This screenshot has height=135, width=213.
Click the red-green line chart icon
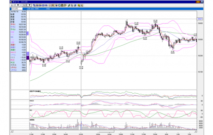tap(50, 5)
